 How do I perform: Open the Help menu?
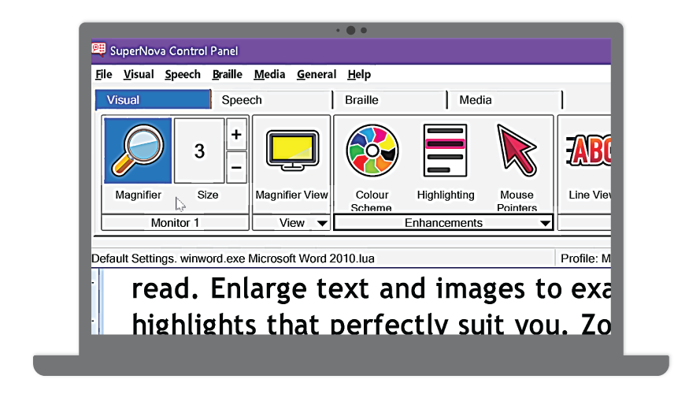click(x=359, y=74)
